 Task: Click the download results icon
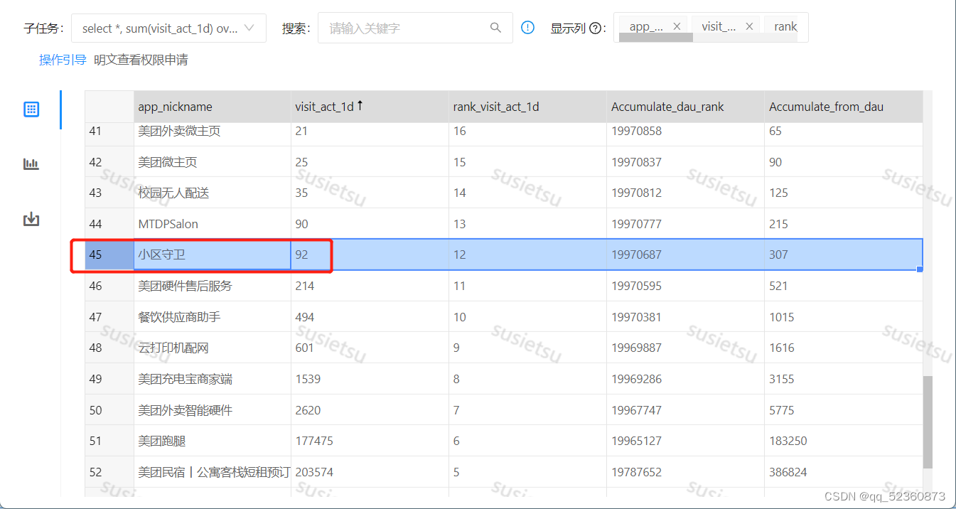[31, 219]
